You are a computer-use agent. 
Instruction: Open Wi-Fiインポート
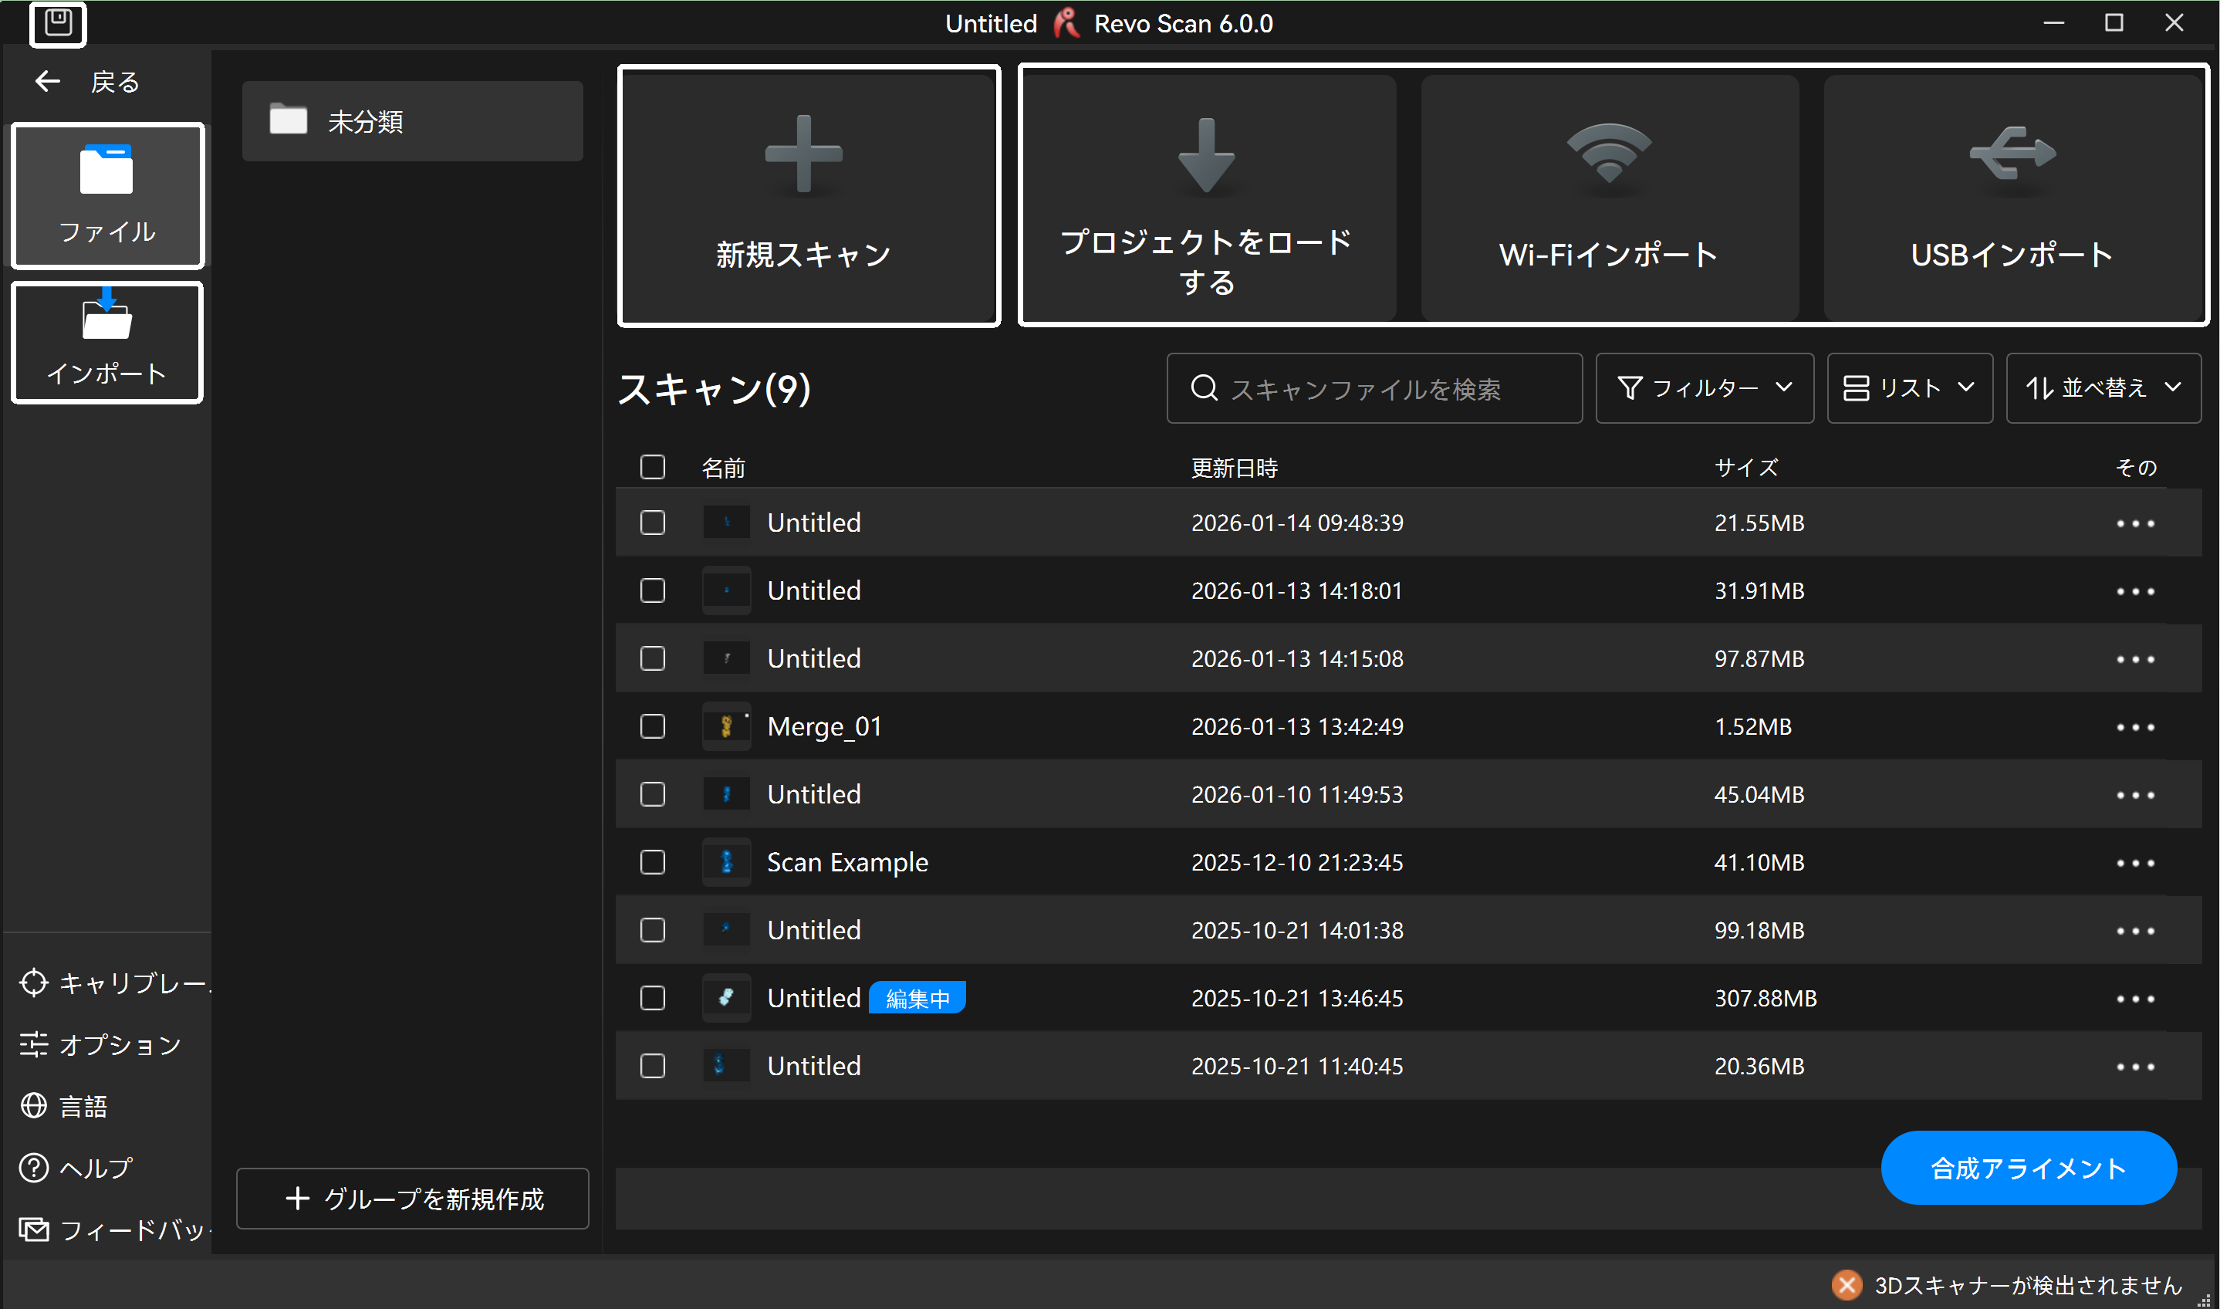coord(1608,196)
